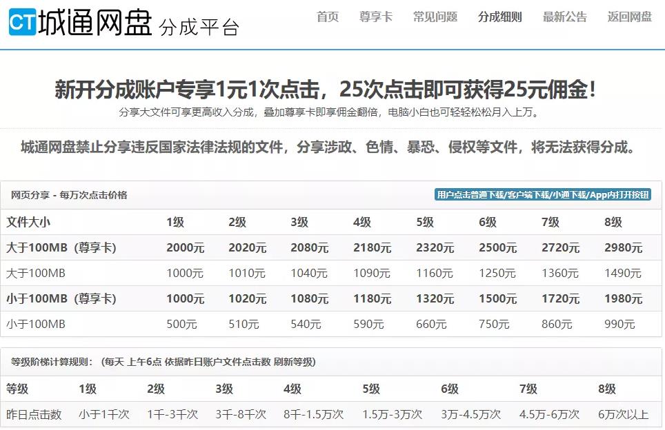Click the headline about 25次点击 earning 25元佣金
The width and height of the screenshot is (665, 430).
pos(326,90)
